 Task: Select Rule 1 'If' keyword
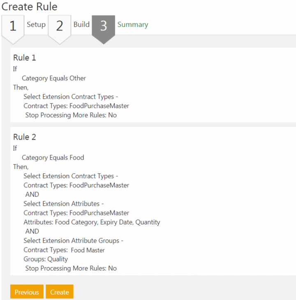pos(15,69)
